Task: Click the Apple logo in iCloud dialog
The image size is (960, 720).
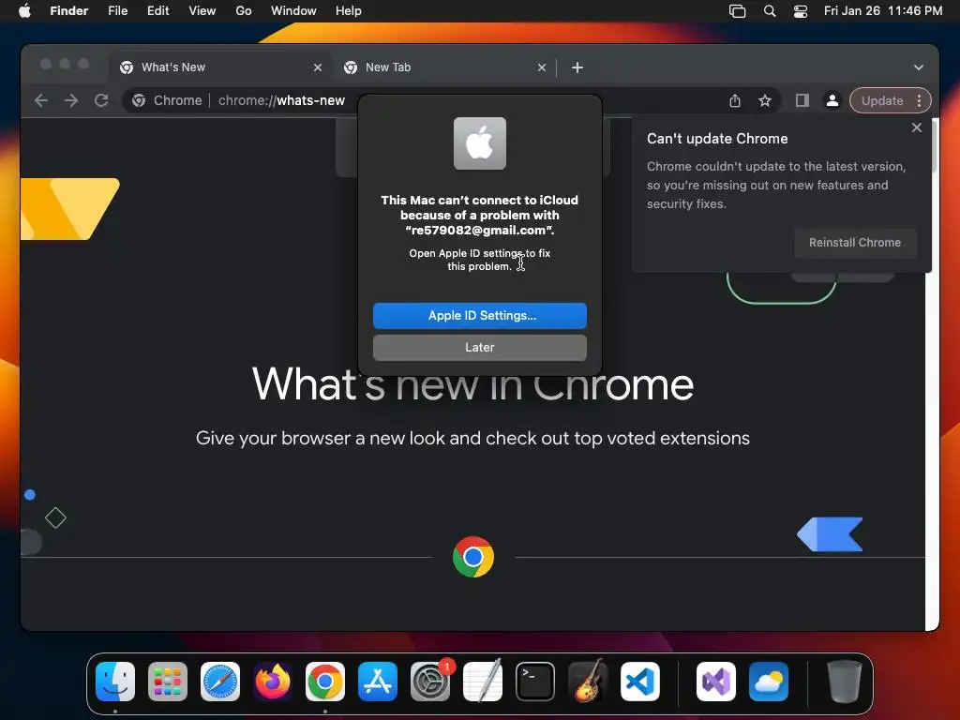Action: (x=480, y=143)
